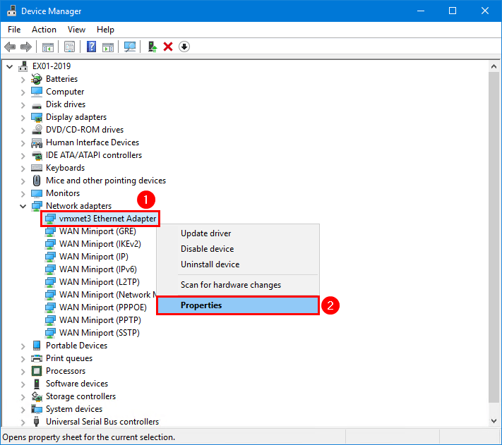The width and height of the screenshot is (502, 445).
Task: Open the View menu
Action: point(76,30)
